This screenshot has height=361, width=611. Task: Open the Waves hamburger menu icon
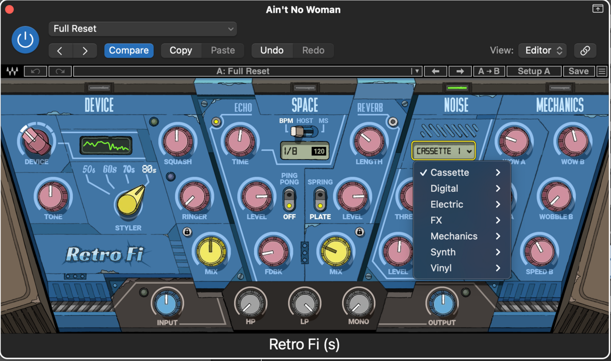[x=602, y=71]
